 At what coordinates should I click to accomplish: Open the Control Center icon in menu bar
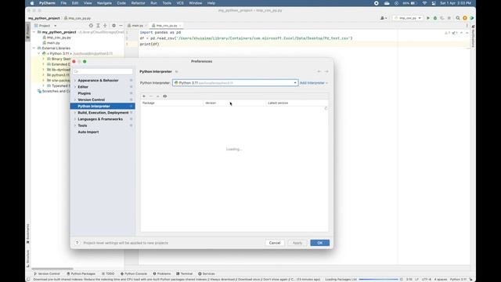[434, 3]
